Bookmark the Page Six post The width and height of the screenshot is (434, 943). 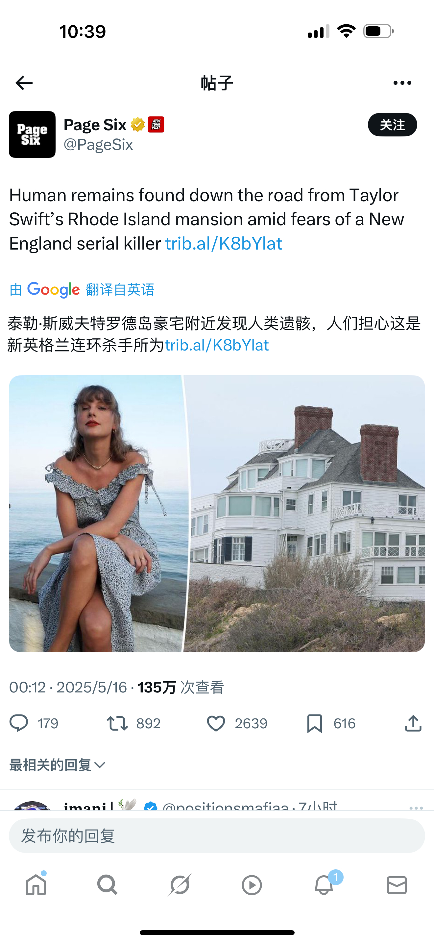pyautogui.click(x=314, y=723)
